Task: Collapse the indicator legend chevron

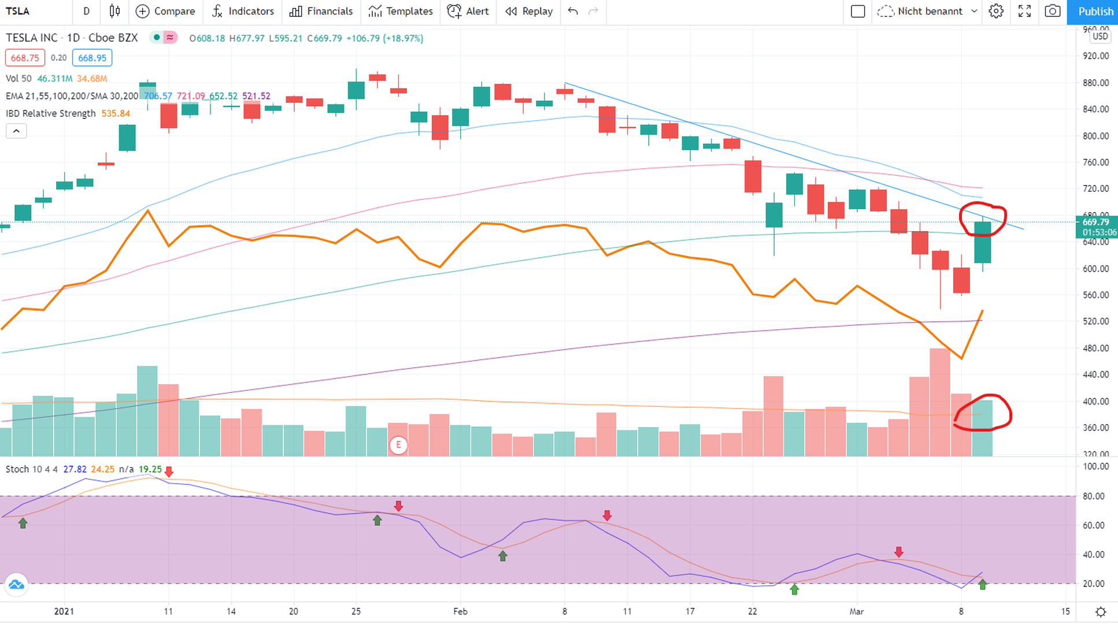Action: pyautogui.click(x=16, y=131)
